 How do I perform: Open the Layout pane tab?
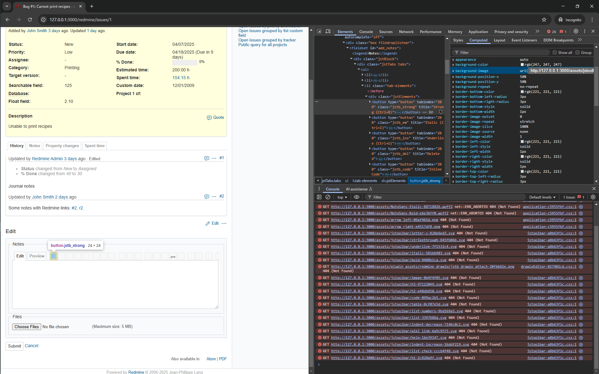(x=499, y=40)
